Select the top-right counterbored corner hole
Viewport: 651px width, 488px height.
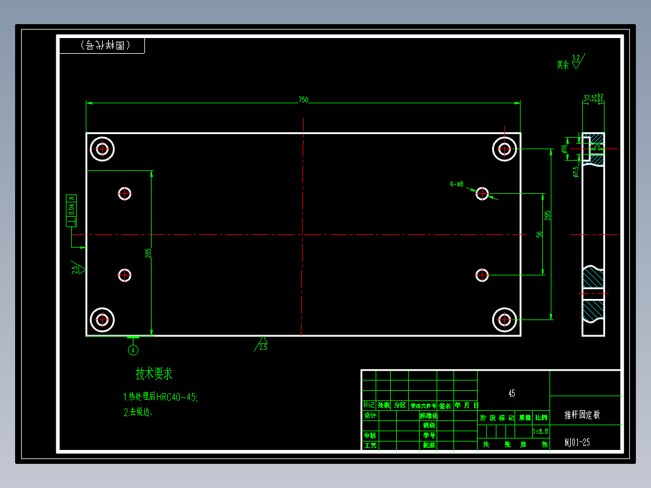click(504, 149)
